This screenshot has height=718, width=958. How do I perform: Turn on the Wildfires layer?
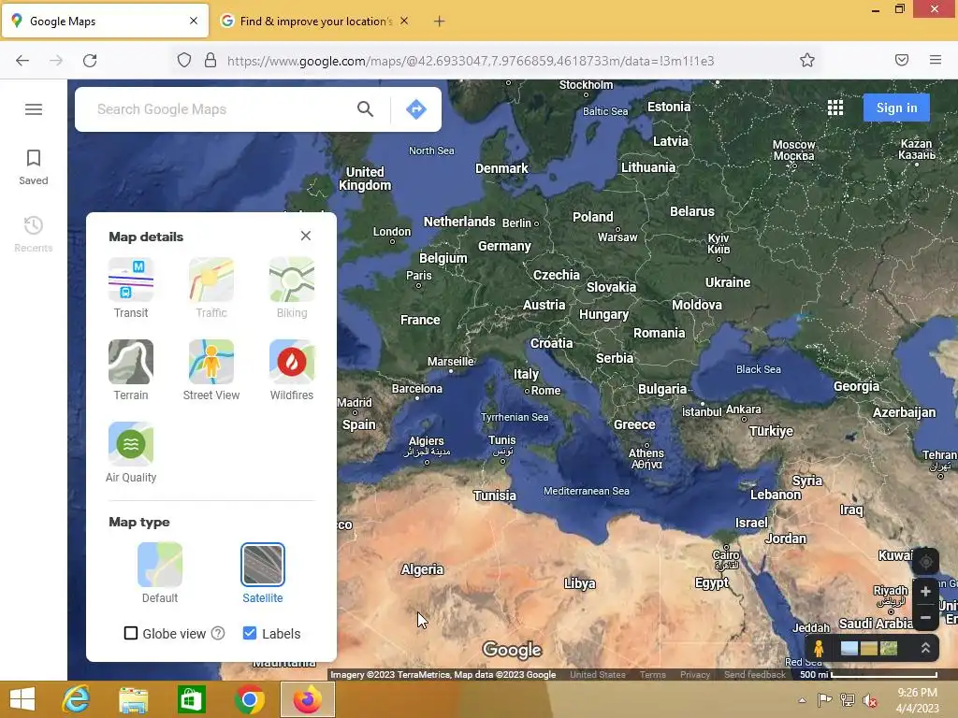point(292,370)
